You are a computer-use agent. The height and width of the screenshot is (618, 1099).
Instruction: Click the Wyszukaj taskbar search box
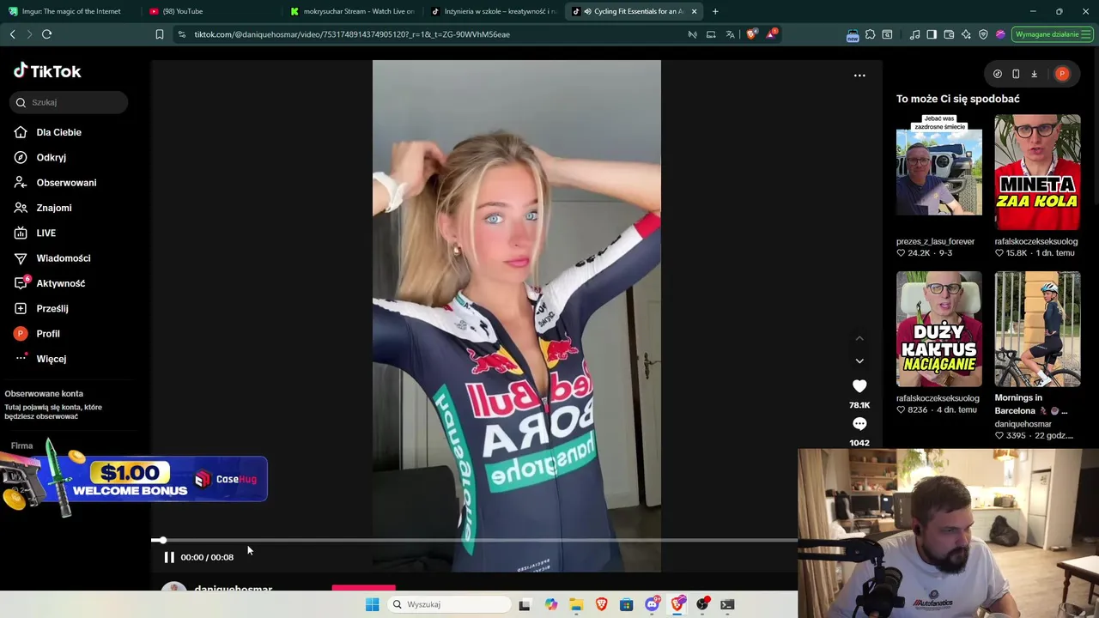tap(450, 604)
